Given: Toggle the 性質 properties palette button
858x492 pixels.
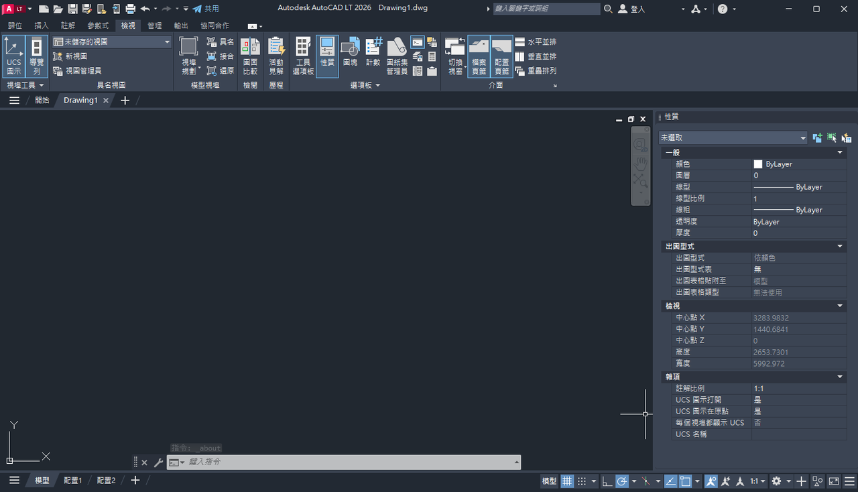Looking at the screenshot, I should pyautogui.click(x=327, y=56).
